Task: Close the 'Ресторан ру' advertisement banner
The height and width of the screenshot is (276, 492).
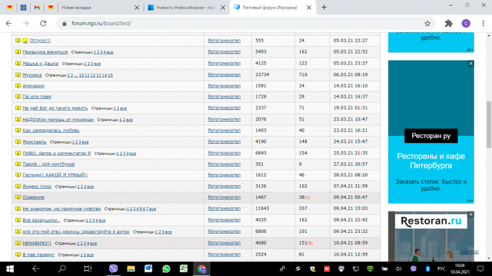Action: [470, 63]
